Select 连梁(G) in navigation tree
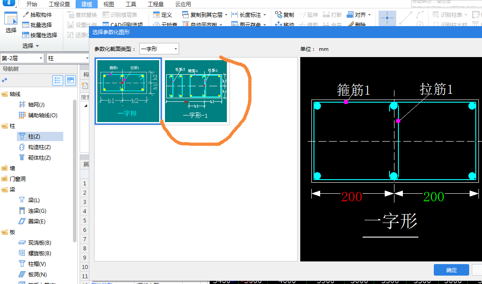 click(x=32, y=211)
